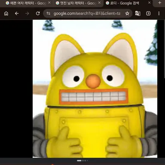Select the first image pagination indicator
165x165 pixels.
tap(79, 161)
